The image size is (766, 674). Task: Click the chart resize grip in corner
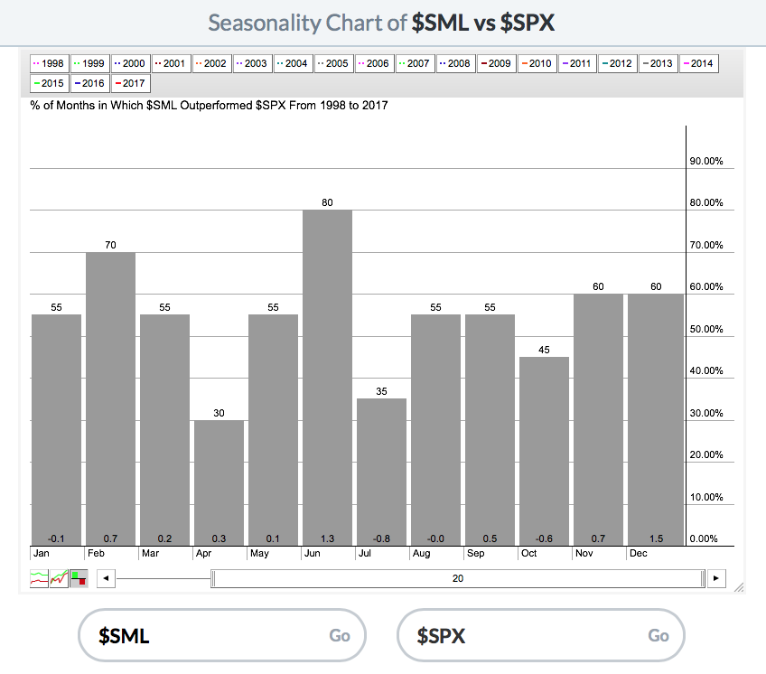coord(739,587)
